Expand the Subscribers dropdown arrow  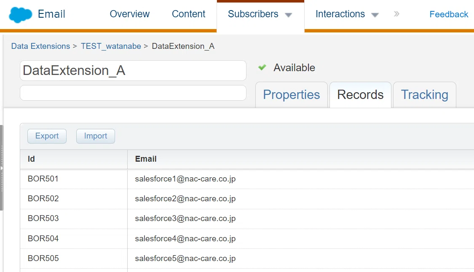[x=288, y=15]
